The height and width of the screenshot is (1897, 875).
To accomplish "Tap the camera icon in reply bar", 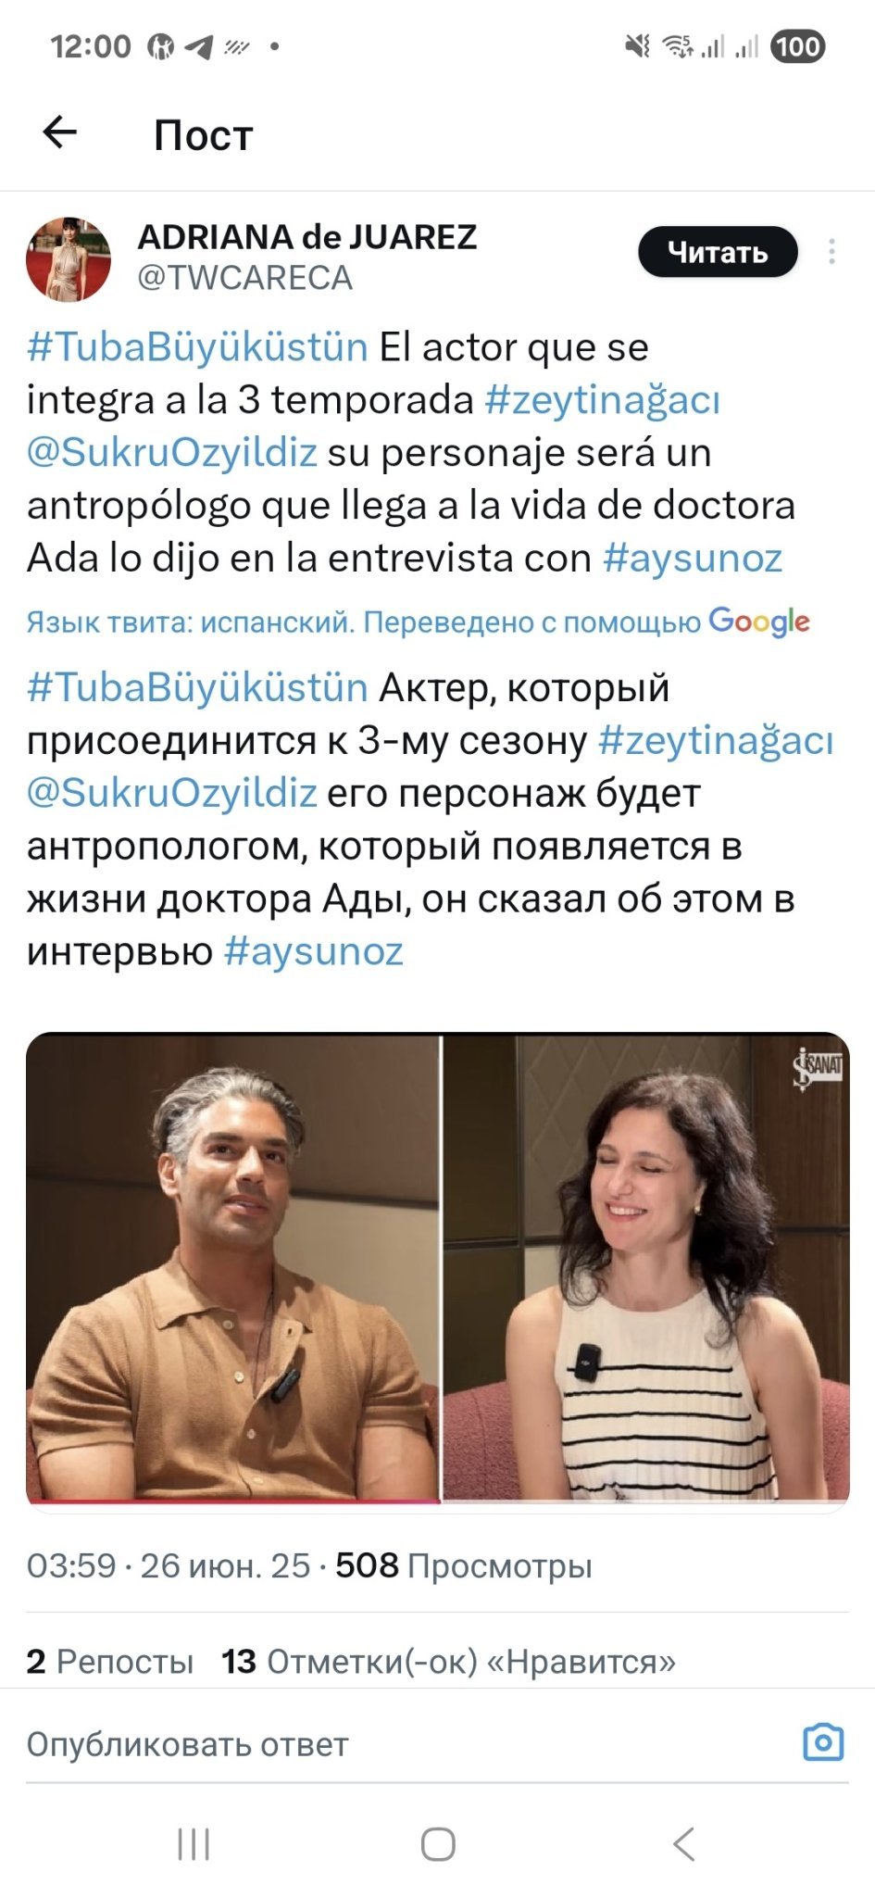I will [x=823, y=1742].
